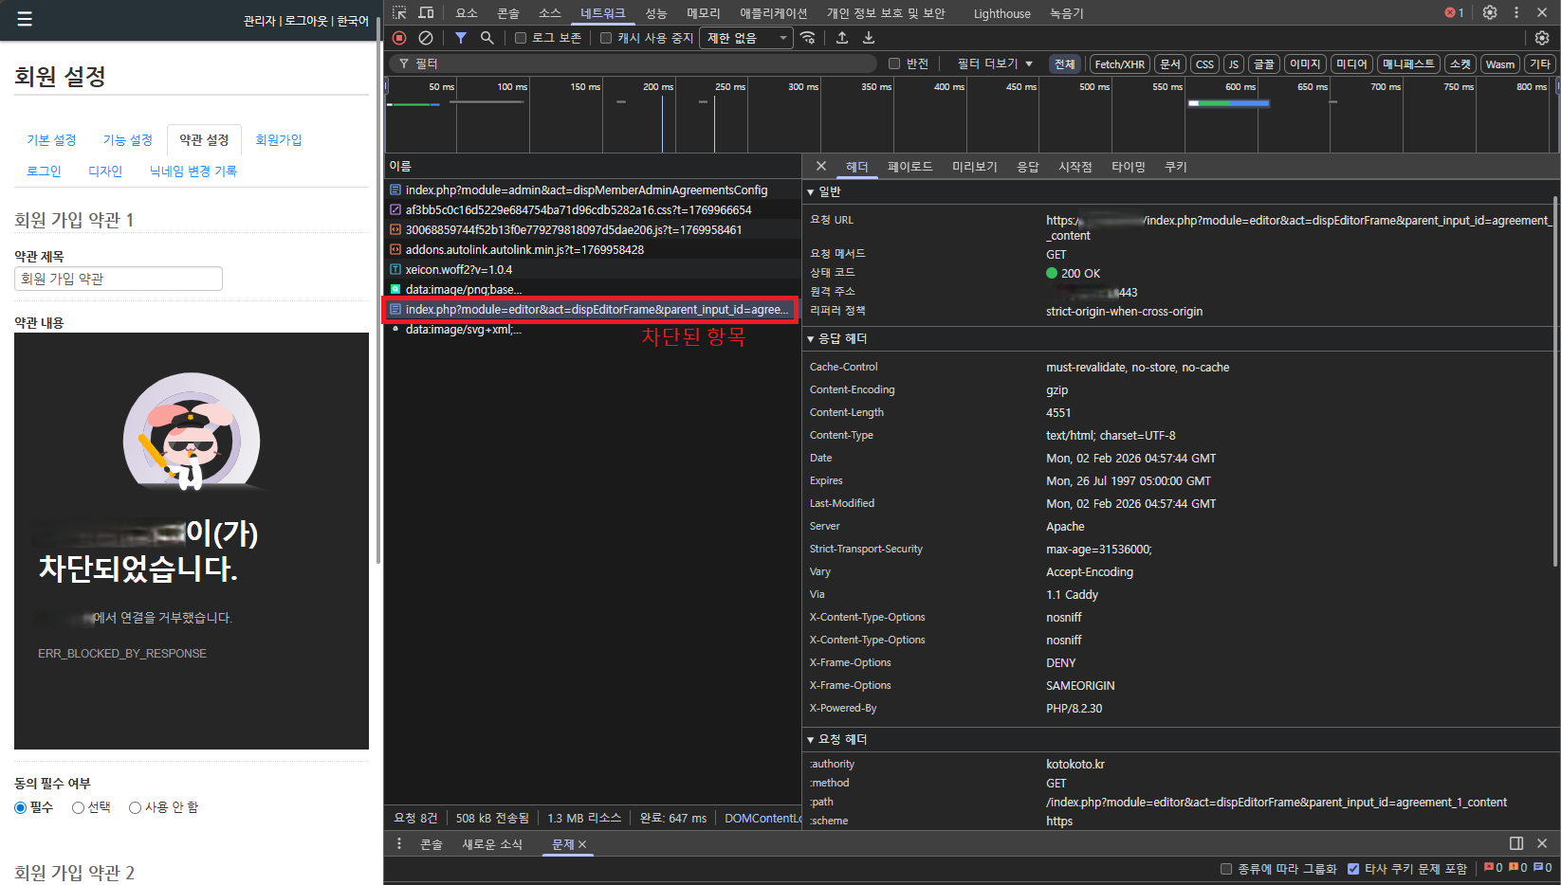Image resolution: width=1561 pixels, height=885 pixels.
Task: Click the inspect element picker icon
Action: (x=399, y=12)
